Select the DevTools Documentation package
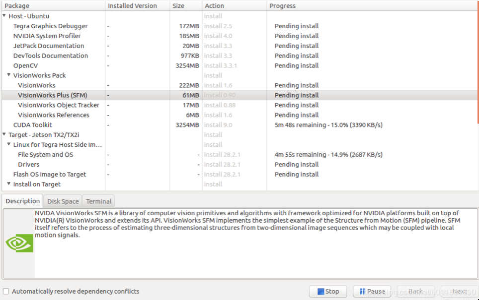Screen dimensions: 479x300 pos(50,56)
